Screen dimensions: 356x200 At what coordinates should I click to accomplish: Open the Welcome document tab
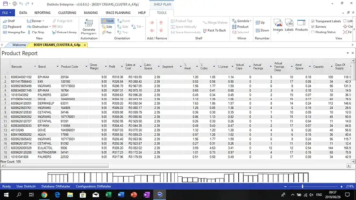click(x=19, y=45)
